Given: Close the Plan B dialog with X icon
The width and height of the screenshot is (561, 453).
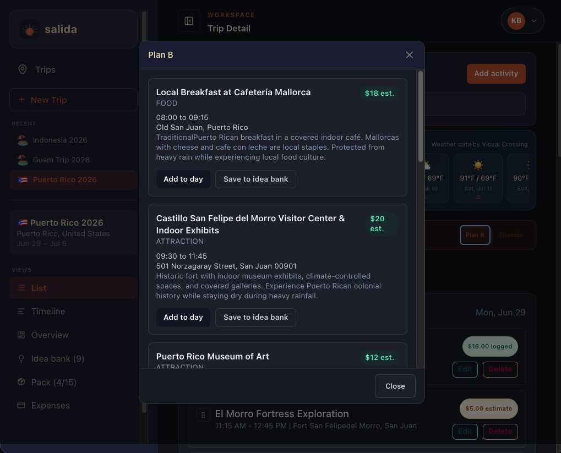Looking at the screenshot, I should pyautogui.click(x=409, y=54).
